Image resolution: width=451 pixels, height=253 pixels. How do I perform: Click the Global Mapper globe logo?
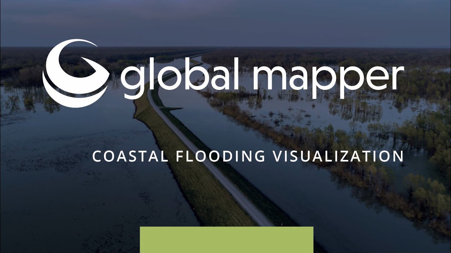tap(76, 73)
